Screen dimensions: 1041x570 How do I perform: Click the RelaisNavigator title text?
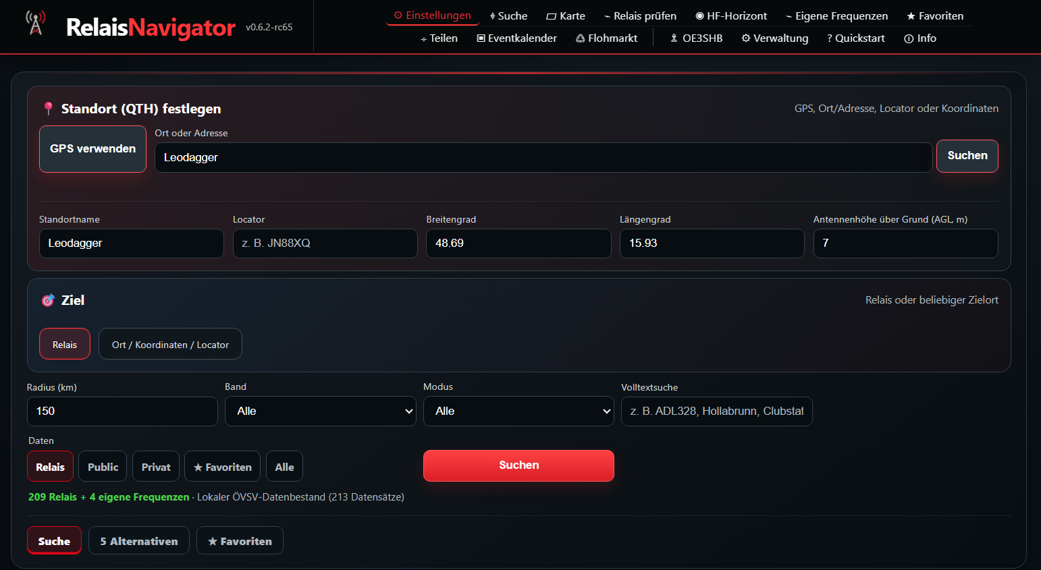click(x=151, y=27)
